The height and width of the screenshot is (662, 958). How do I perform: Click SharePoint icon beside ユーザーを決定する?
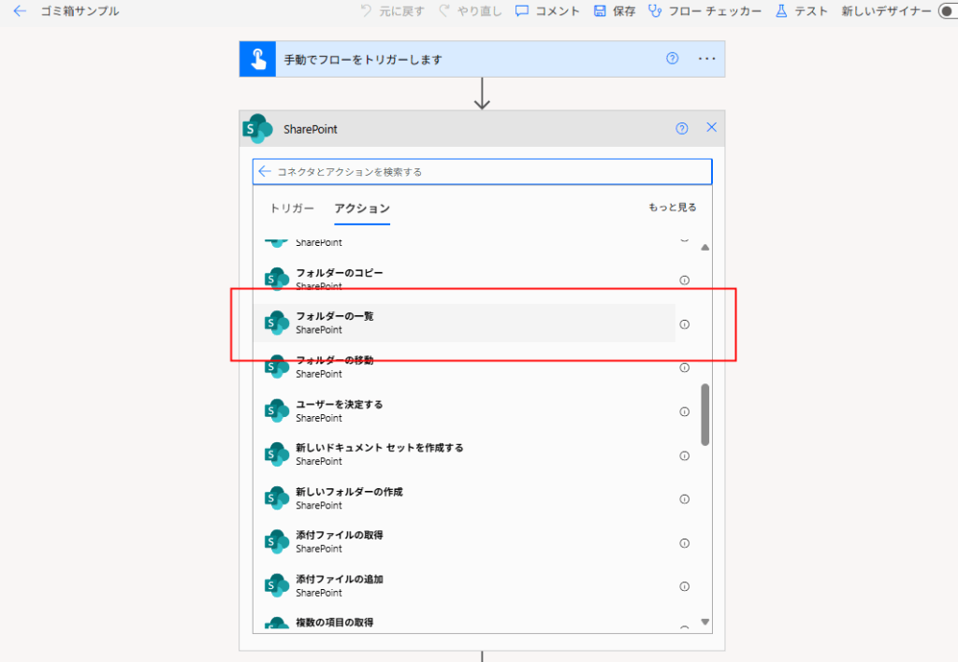pos(277,411)
